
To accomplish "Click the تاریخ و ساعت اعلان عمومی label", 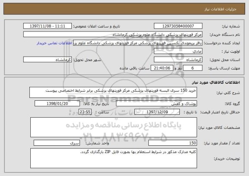I will tap(96, 26).
